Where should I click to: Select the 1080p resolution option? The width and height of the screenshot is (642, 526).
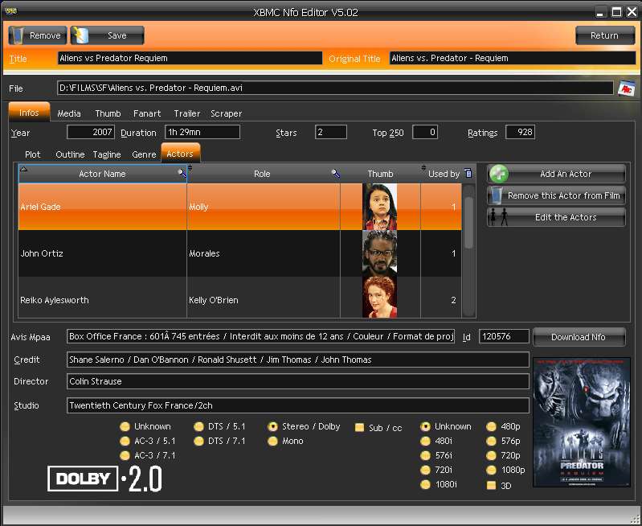coord(491,470)
